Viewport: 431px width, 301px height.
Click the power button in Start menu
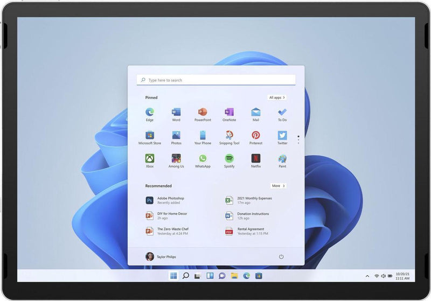(281, 257)
